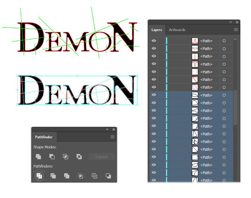Apply the Outline pathfinder

(94, 176)
